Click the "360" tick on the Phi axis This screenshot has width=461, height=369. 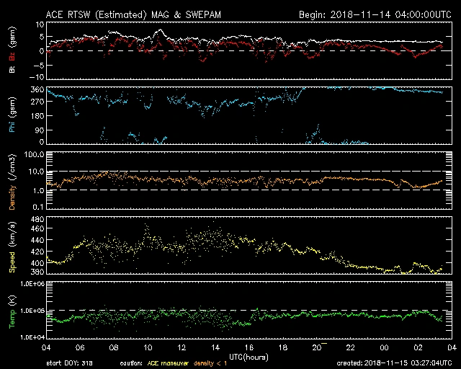click(37, 90)
